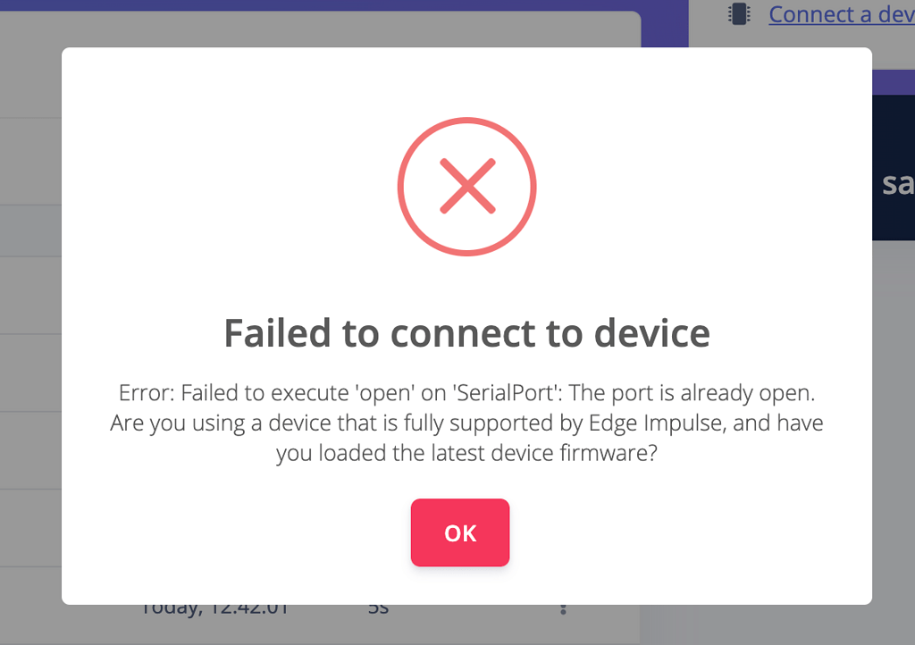Click the 'latest device firmware?' text line
915x645 pixels.
(x=466, y=452)
